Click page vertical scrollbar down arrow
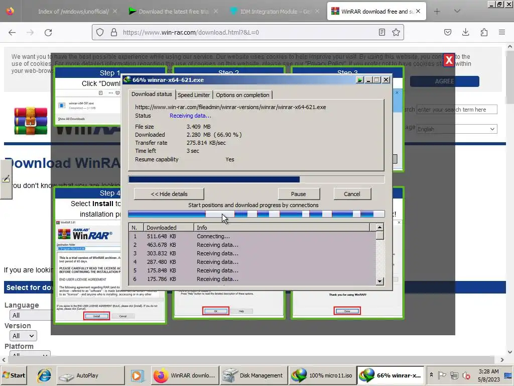Image resolution: width=514 pixels, height=386 pixels. pyautogui.click(x=510, y=352)
